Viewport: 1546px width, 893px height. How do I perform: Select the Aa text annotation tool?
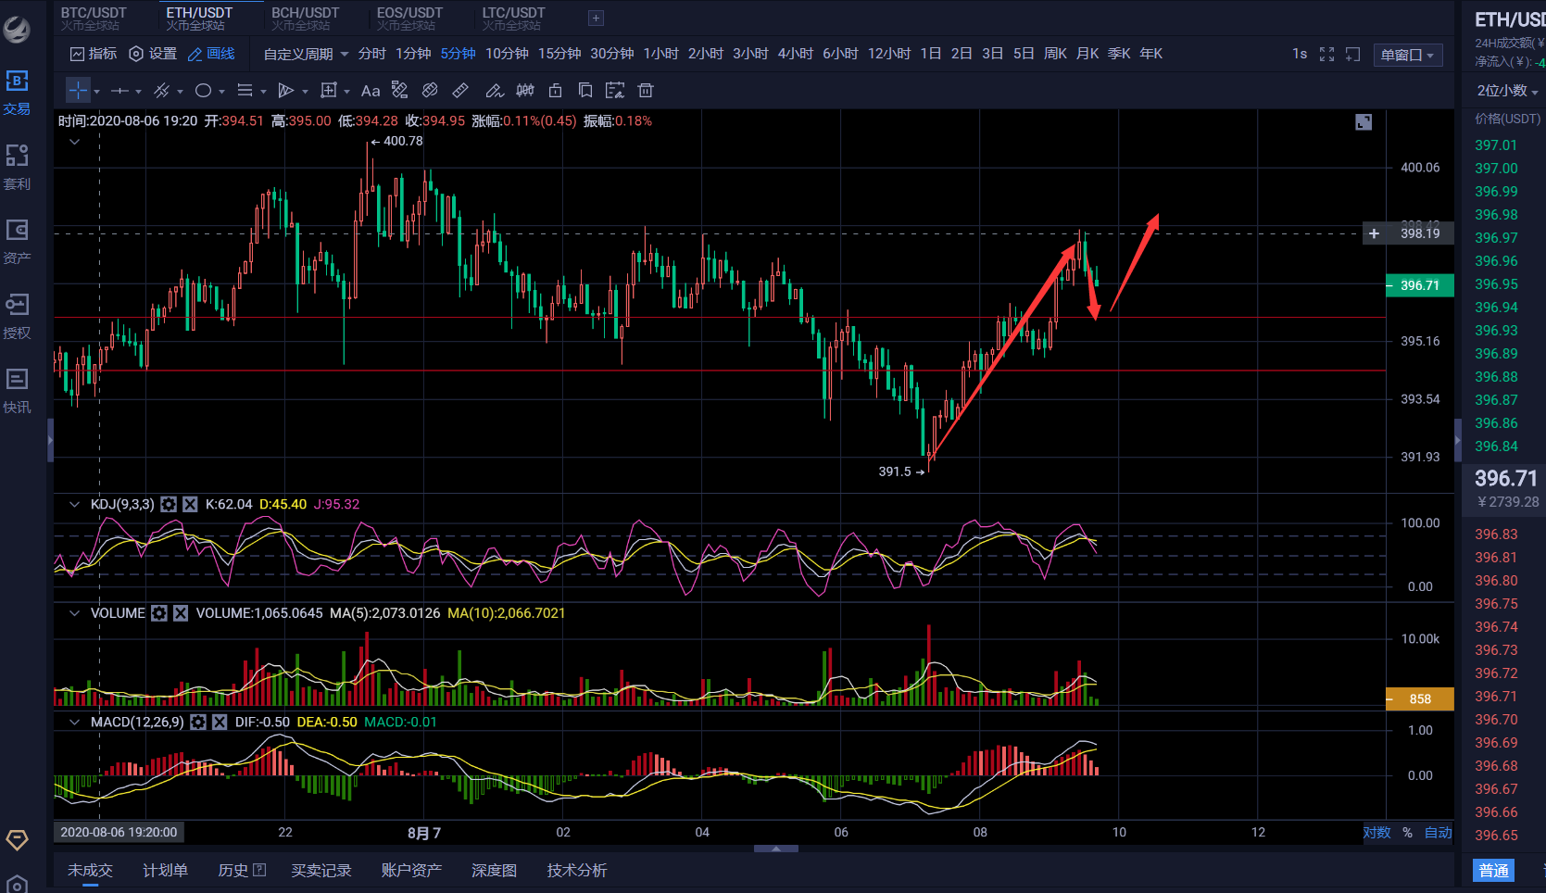[371, 91]
